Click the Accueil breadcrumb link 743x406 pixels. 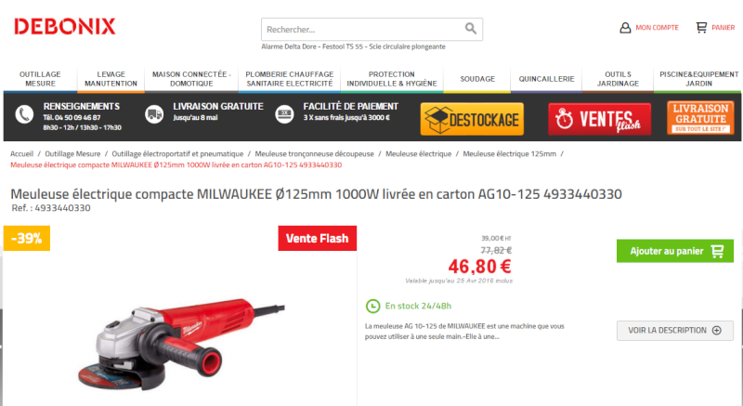point(21,154)
